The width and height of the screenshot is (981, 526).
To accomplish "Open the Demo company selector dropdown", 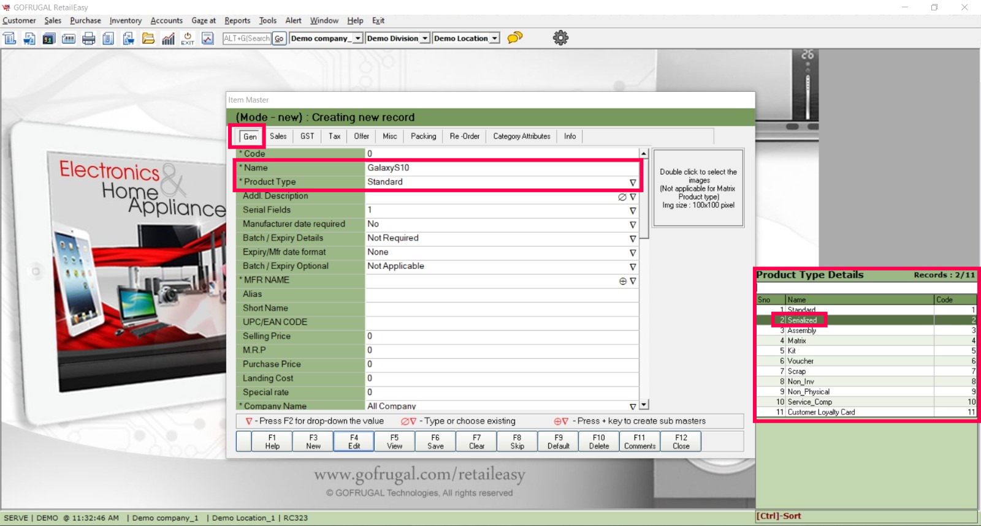I will (x=358, y=38).
